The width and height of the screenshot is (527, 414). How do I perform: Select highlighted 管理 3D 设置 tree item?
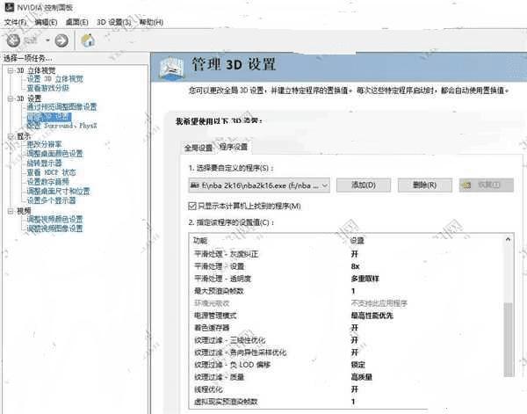click(49, 117)
